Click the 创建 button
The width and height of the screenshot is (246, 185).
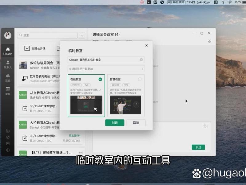(x=115, y=123)
